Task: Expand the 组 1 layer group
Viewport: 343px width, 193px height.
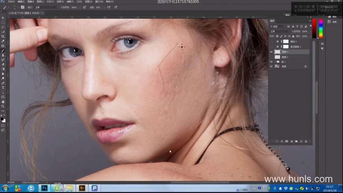Action: (x=274, y=62)
